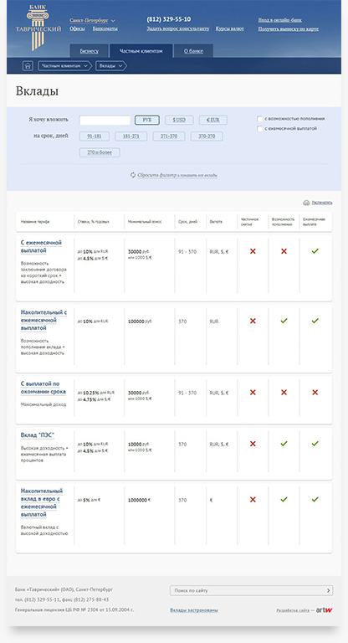
Task: Click the phone number (812) 329-55-10
Action: point(168,19)
